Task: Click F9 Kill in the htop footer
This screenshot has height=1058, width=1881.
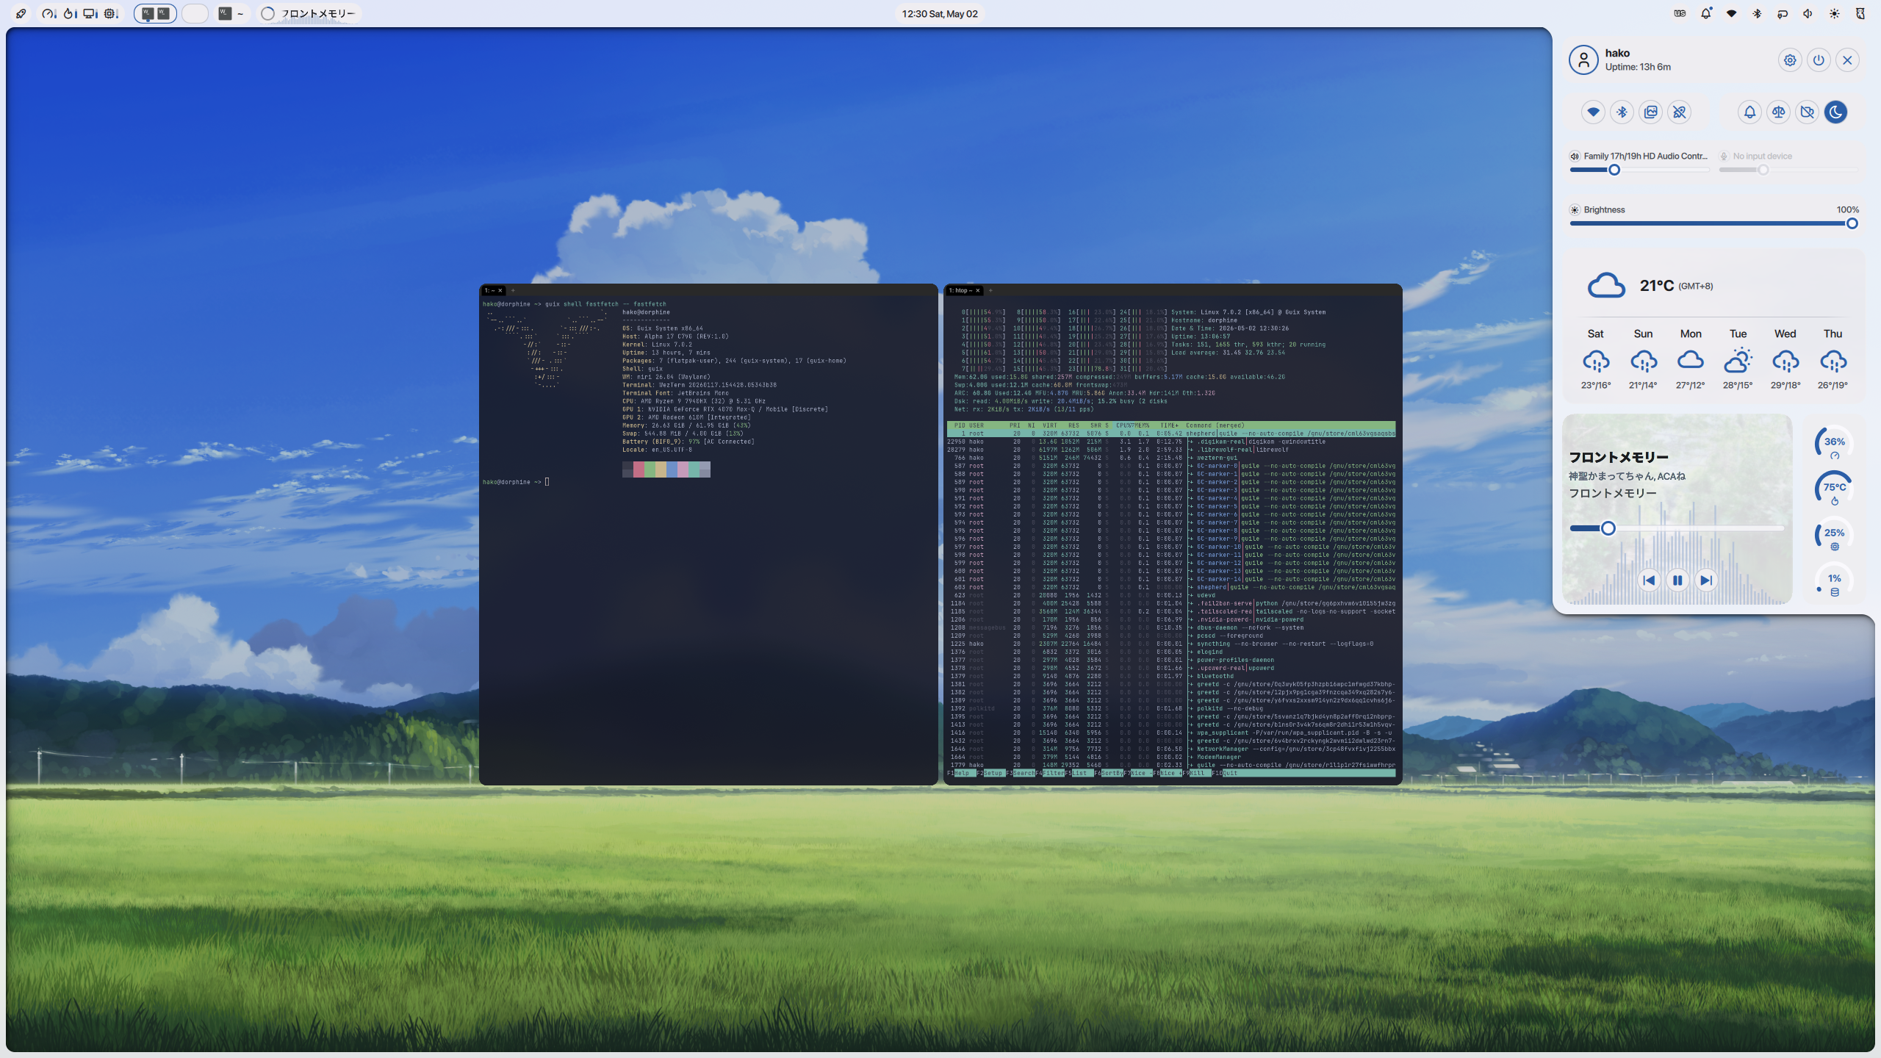Action: (1196, 773)
